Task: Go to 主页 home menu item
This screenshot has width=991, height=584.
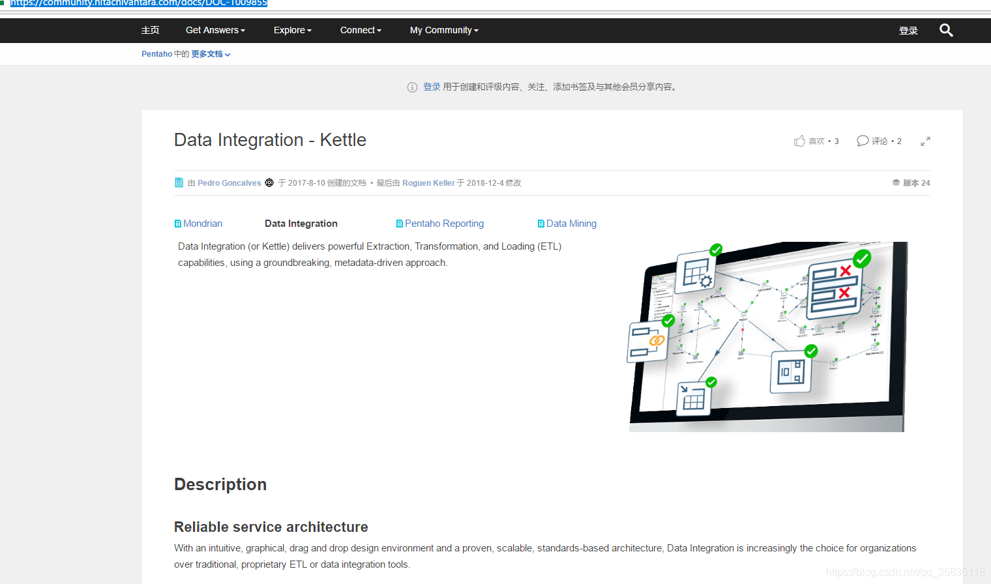Action: point(150,30)
